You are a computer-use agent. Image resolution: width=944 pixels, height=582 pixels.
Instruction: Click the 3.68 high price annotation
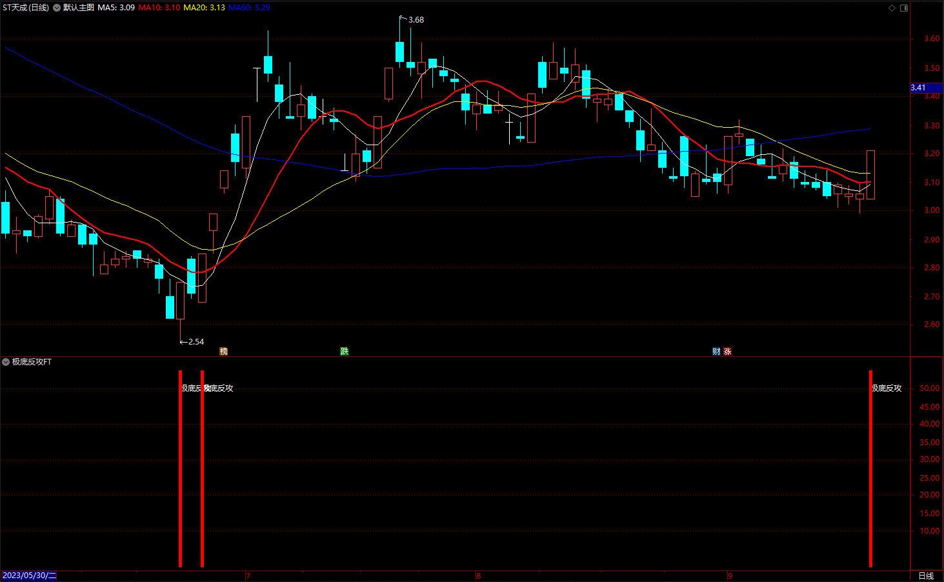tap(416, 20)
